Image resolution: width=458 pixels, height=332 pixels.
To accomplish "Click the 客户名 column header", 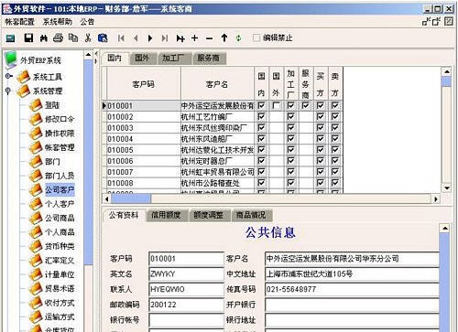I will (217, 84).
